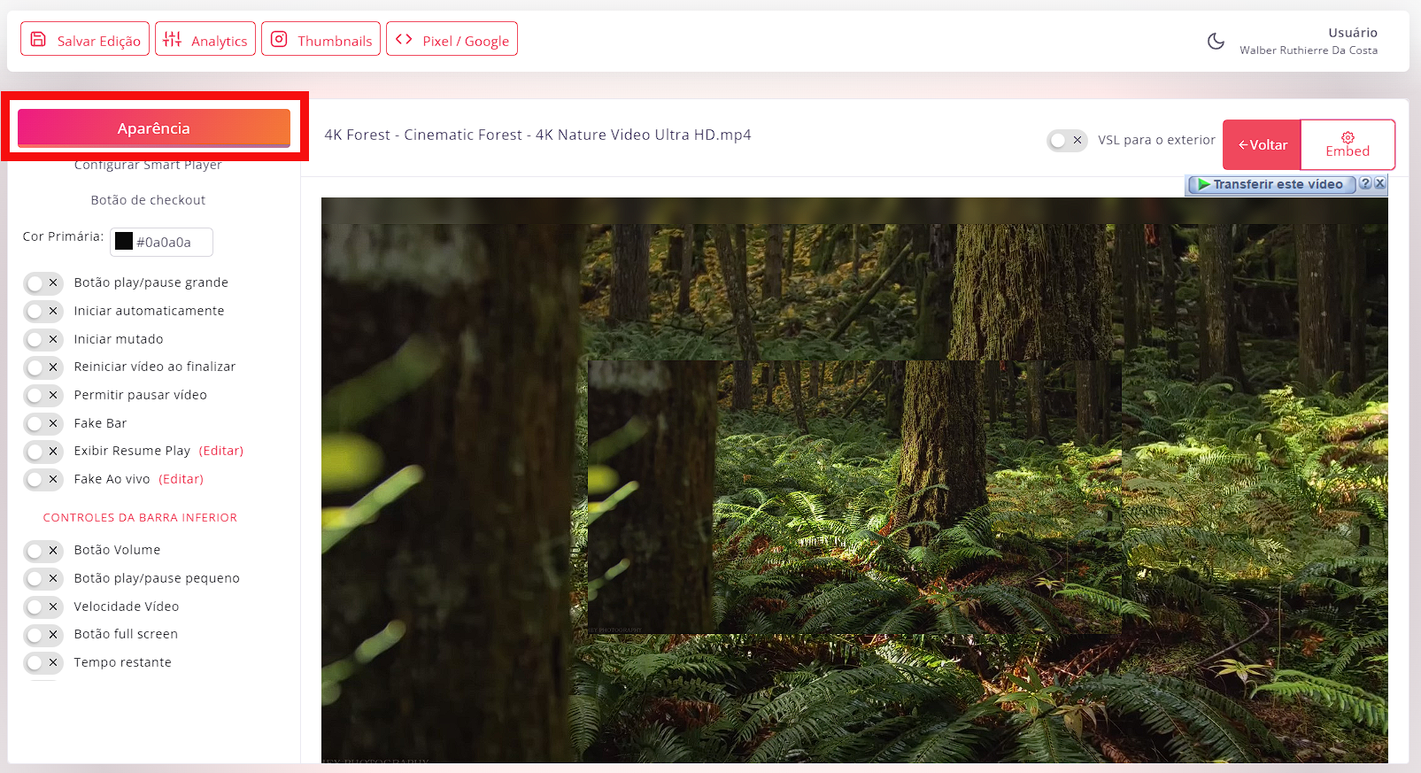The height and width of the screenshot is (773, 1421).
Task: Enable Permitir pausar vídeo
Action: click(x=43, y=395)
